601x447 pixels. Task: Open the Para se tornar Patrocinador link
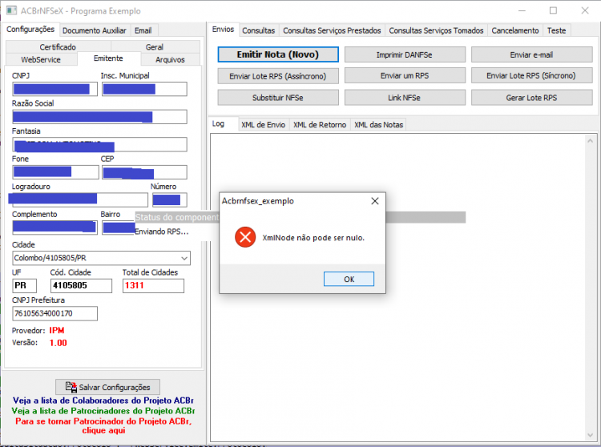103,425
